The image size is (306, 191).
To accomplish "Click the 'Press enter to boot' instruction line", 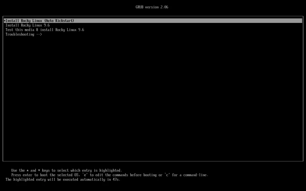I will (x=110, y=175).
